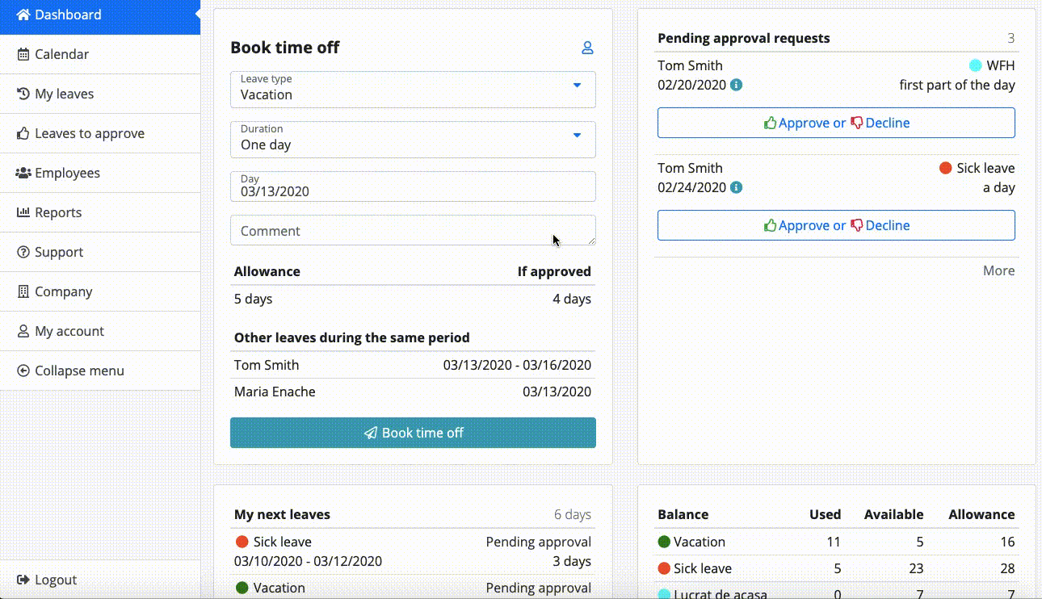Click the orange Sick leave dot in pending requests
Screen dimensions: 1042x599
[946, 168]
